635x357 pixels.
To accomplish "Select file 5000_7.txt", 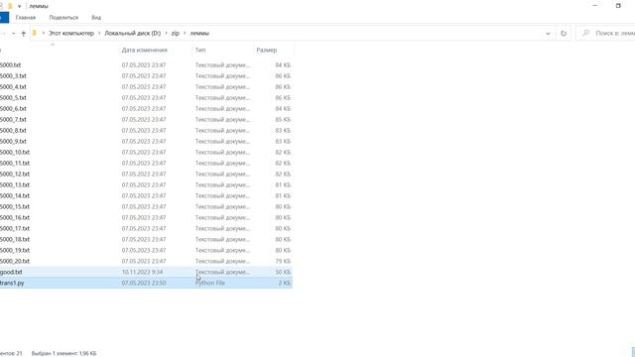I will (x=13, y=119).
